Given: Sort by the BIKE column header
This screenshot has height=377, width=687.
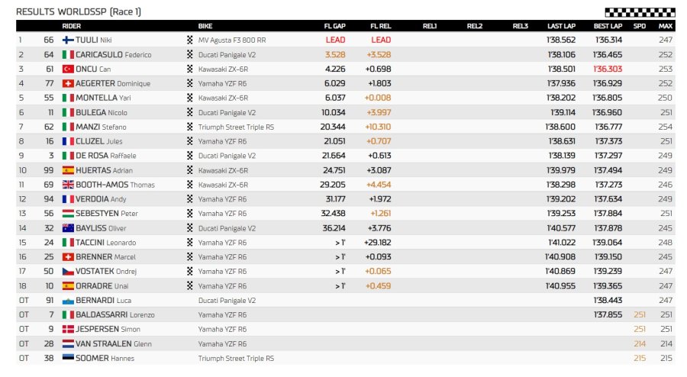Looking at the screenshot, I should click(x=205, y=26).
